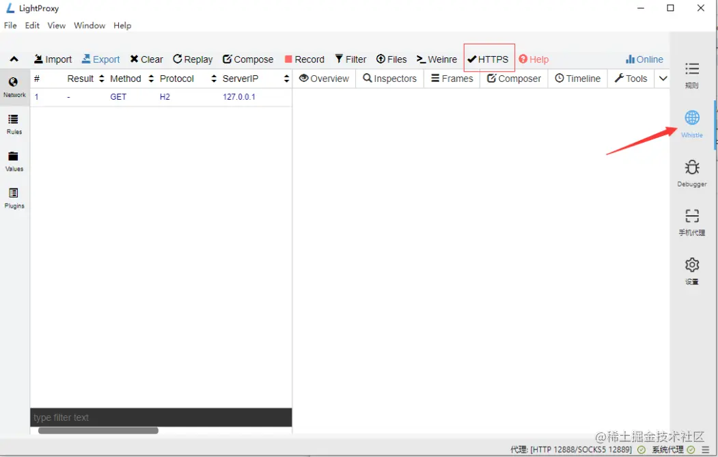The width and height of the screenshot is (718, 457).
Task: Open the 规则 rules icon in right sidebar
Action: pyautogui.click(x=692, y=75)
